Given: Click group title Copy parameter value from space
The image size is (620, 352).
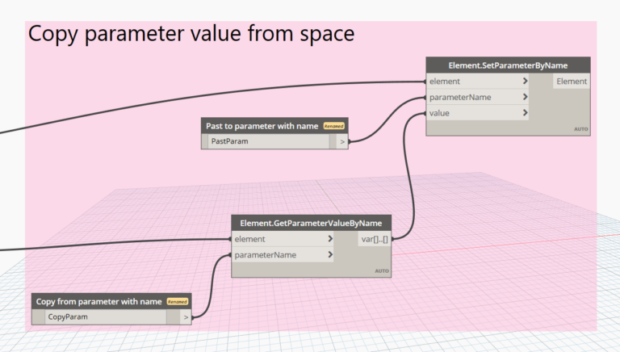Looking at the screenshot, I should (x=191, y=34).
